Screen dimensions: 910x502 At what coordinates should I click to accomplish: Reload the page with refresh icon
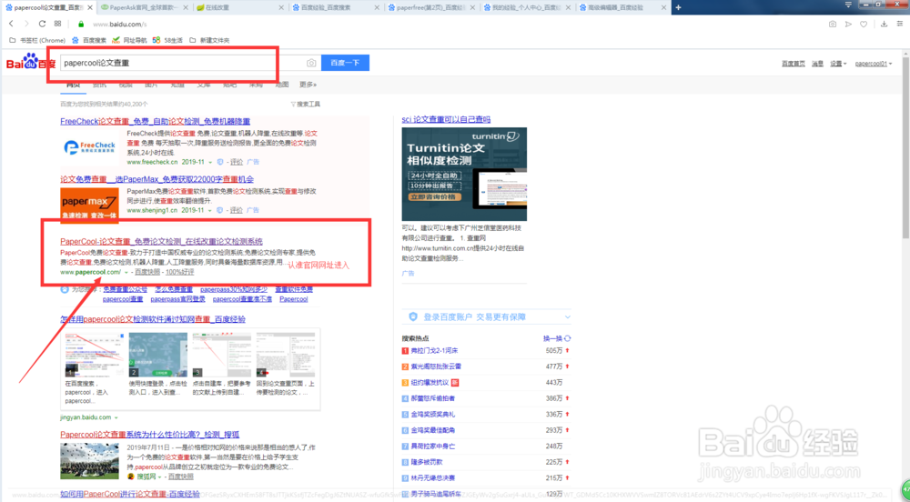[42, 24]
